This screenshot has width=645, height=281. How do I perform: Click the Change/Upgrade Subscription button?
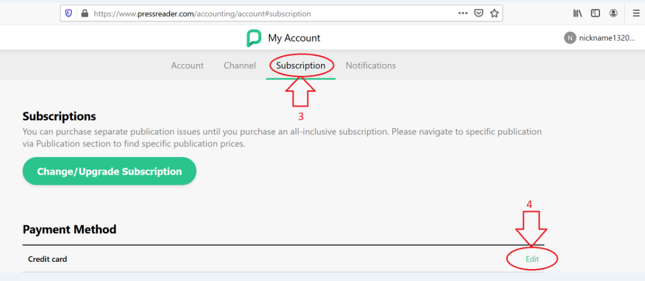110,172
